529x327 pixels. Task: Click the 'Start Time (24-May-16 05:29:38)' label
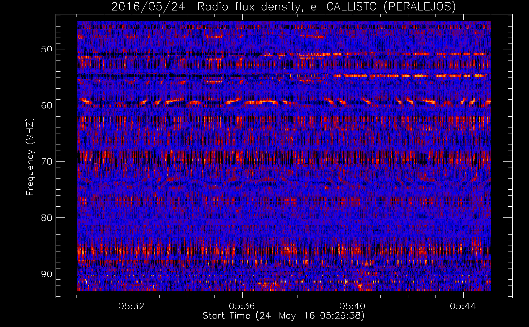(283, 316)
